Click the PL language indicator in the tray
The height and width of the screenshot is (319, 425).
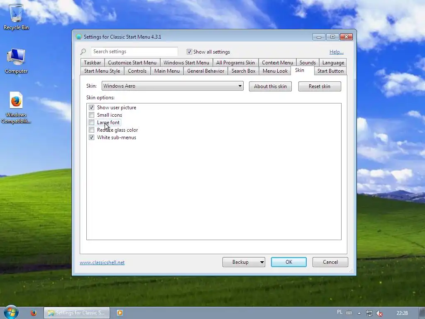click(340, 312)
